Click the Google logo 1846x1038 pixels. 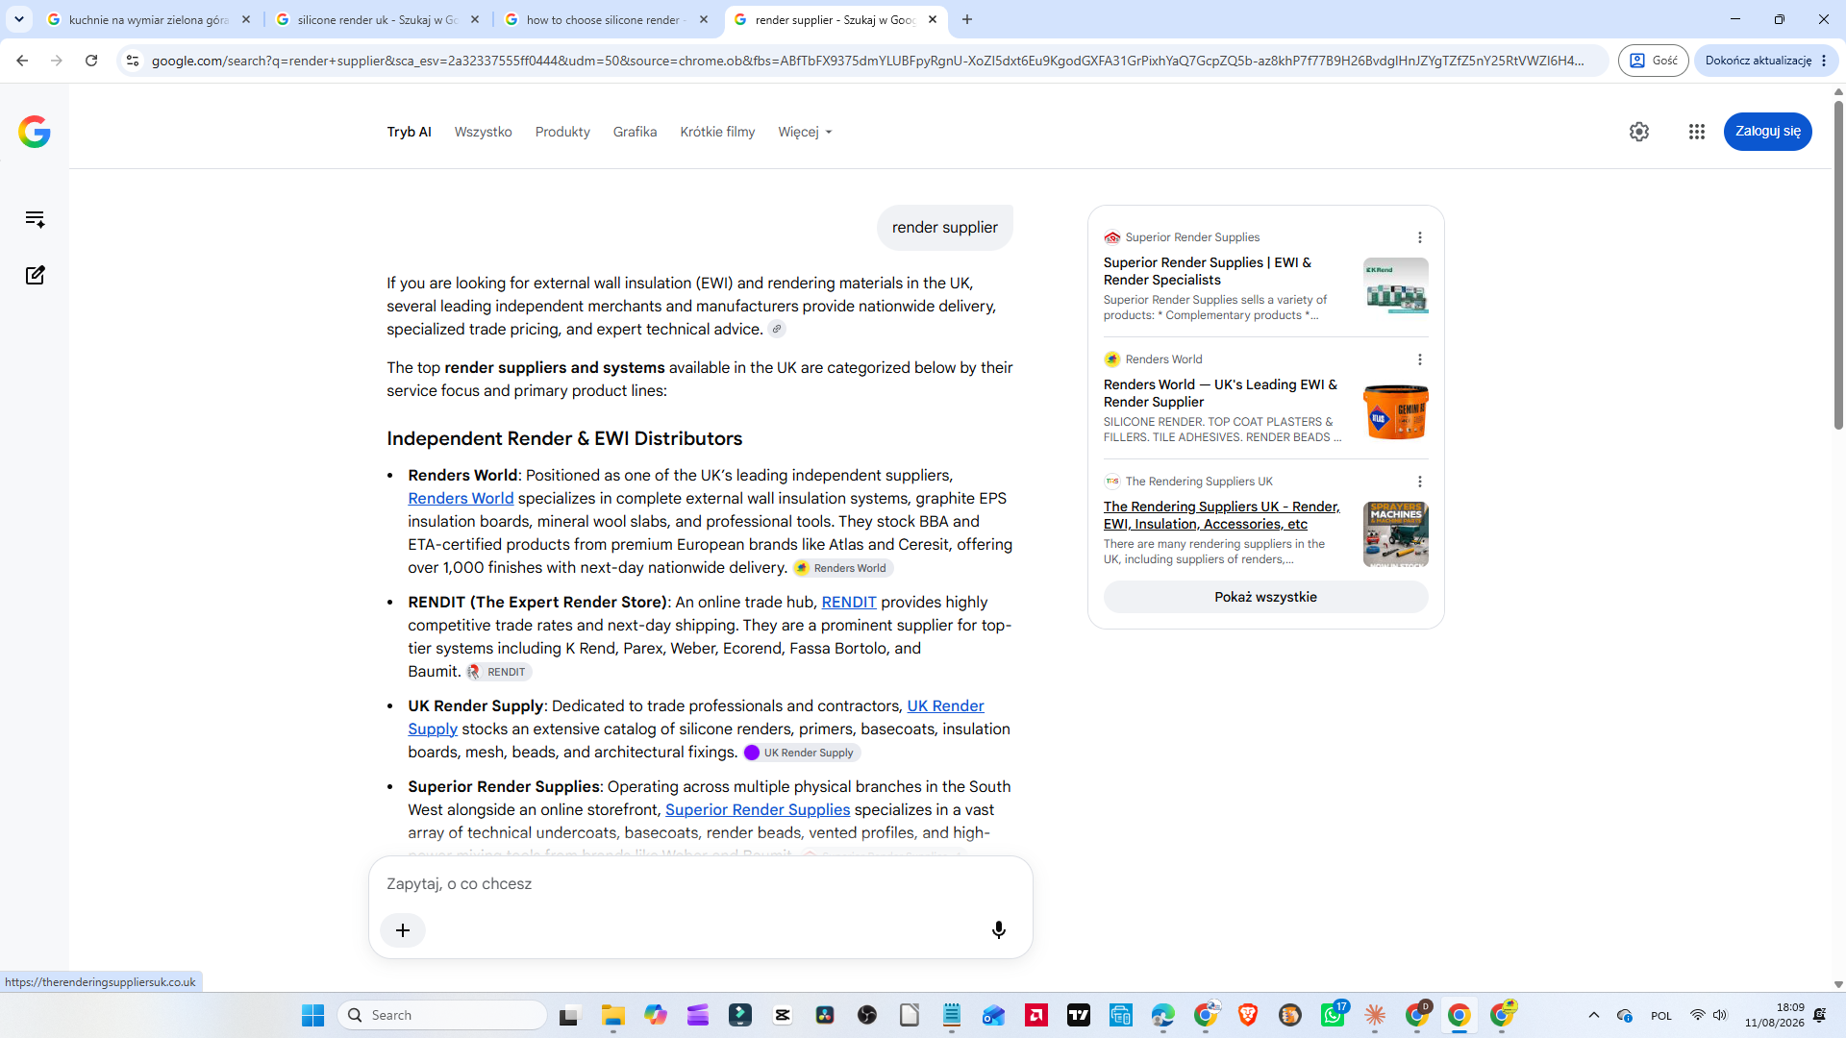(x=35, y=132)
